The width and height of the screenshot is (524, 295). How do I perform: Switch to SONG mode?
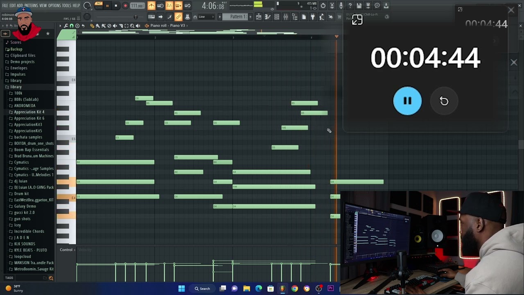coord(98,7)
